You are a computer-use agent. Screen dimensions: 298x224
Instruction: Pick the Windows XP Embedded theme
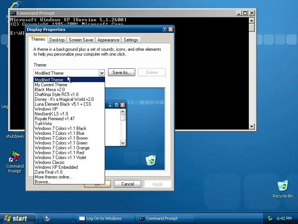tap(69, 167)
